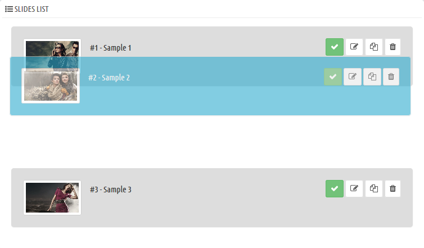The height and width of the screenshot is (248, 424).
Task: Edit the Sample 3 slide
Action: tap(354, 189)
